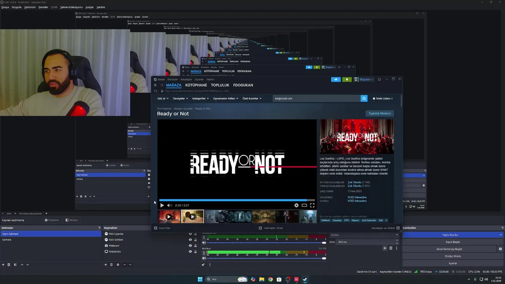
Task: Add a source with the Kaynaklar plus icon
Action: [106, 265]
